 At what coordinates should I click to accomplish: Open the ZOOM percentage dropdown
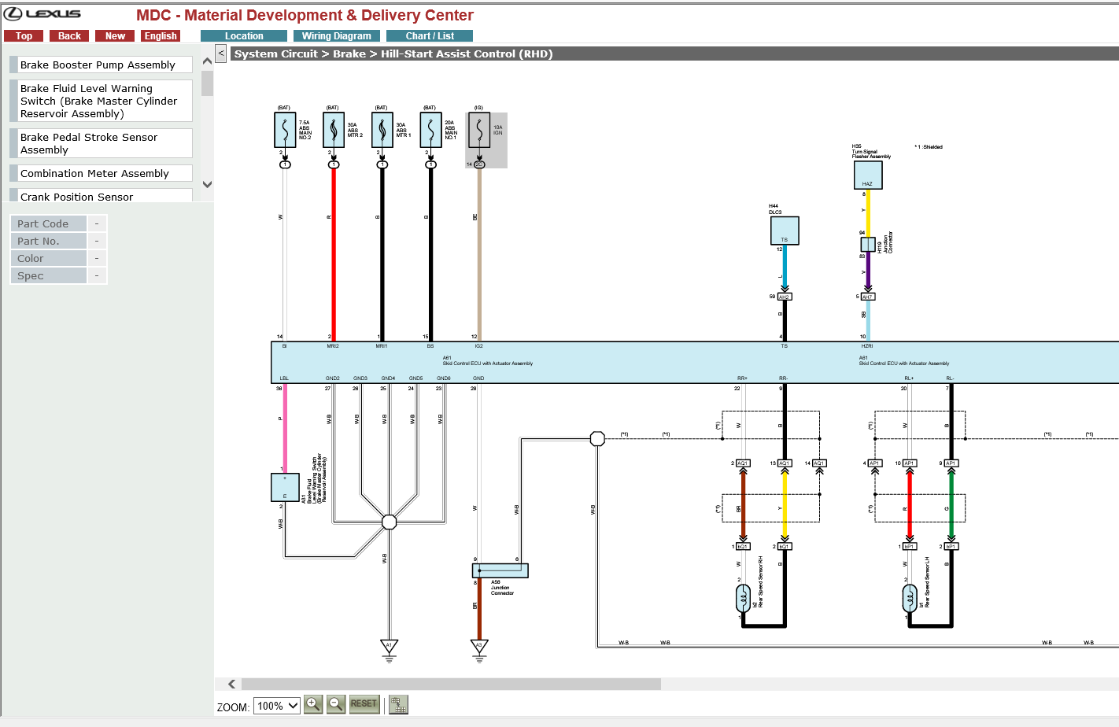pos(277,706)
